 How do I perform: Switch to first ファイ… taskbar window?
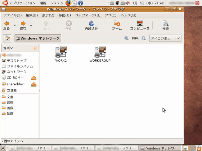click(30, 148)
